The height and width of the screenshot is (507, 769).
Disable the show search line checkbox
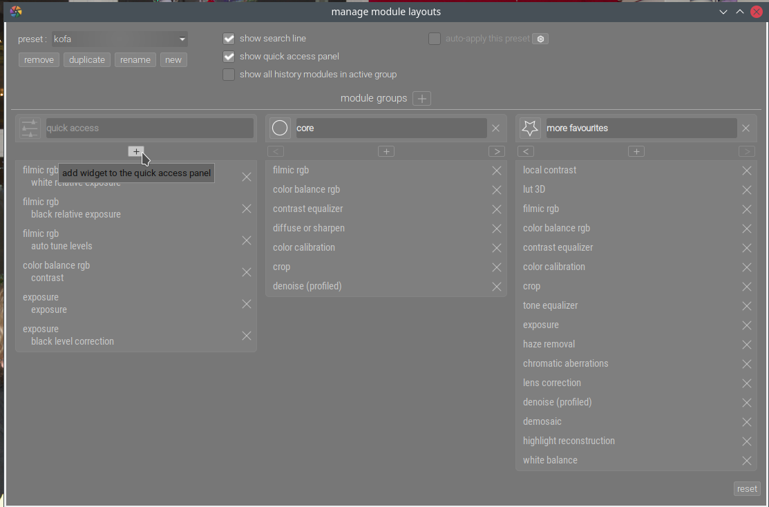(x=229, y=39)
